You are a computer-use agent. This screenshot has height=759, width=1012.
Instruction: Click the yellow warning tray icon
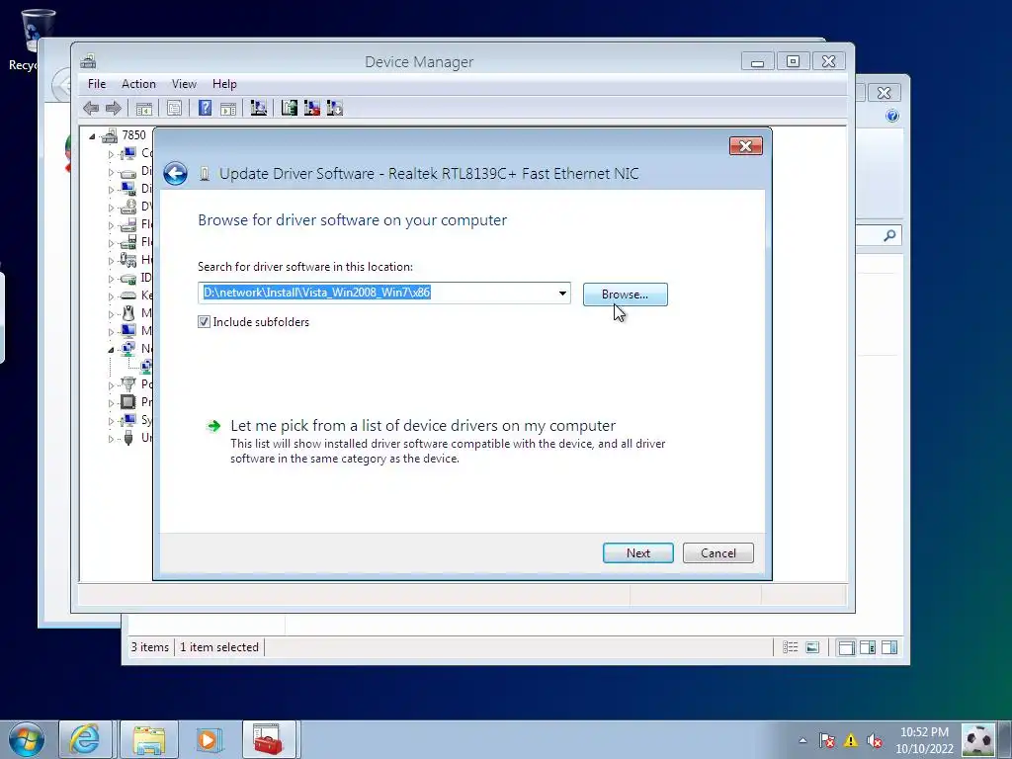pos(851,740)
